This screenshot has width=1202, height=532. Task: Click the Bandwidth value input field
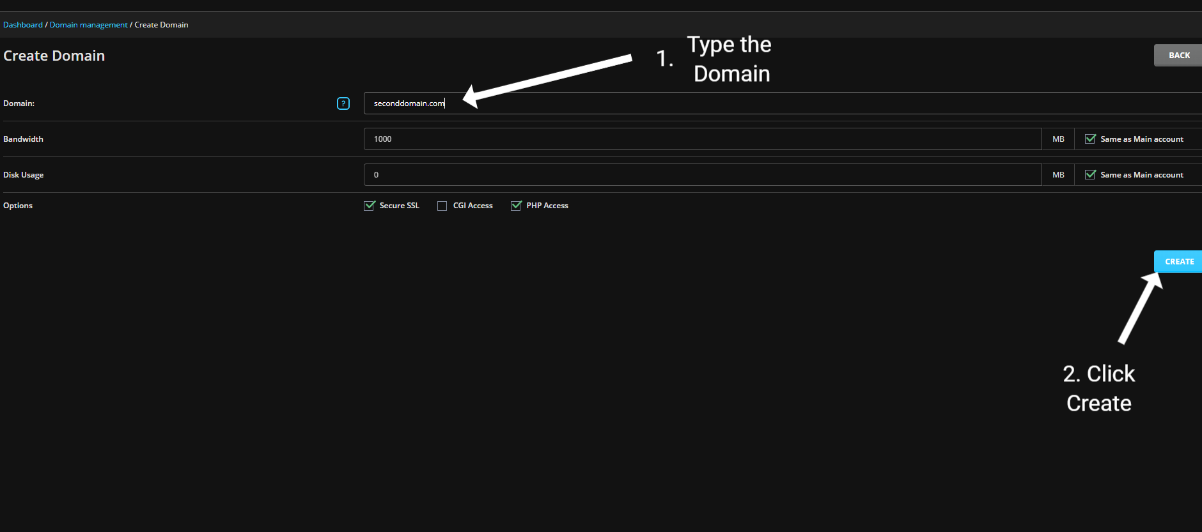point(703,139)
